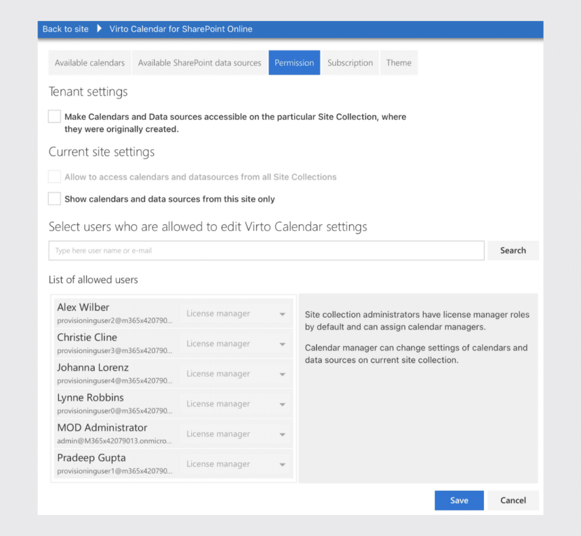
Task: Open Alex Wilber's License manager role dropdown
Action: coord(235,314)
